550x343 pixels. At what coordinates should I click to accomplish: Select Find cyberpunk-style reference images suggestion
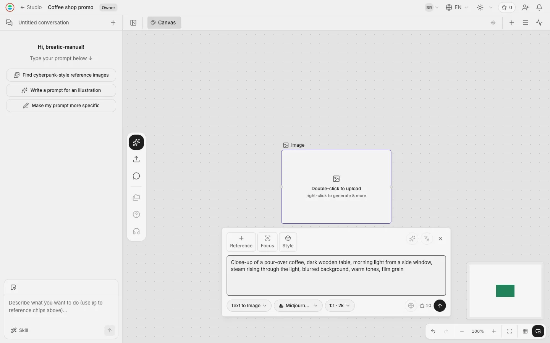(61, 75)
